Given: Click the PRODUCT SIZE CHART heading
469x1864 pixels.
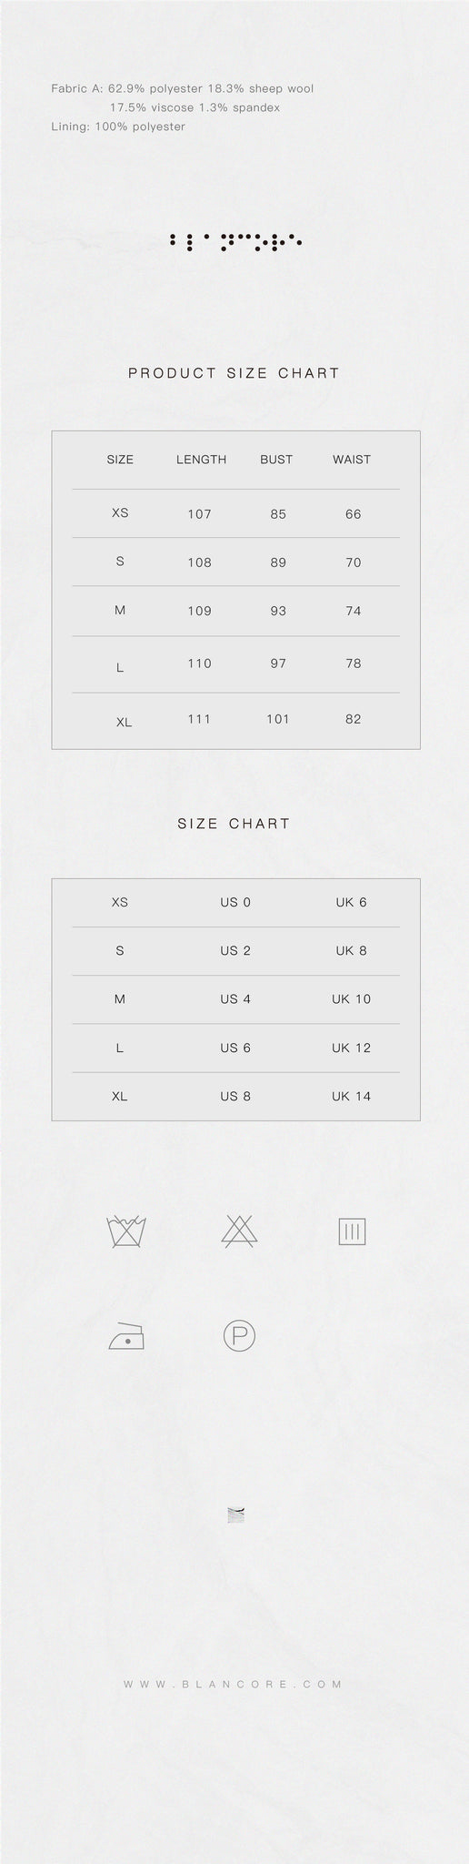Looking at the screenshot, I should pyautogui.click(x=234, y=372).
